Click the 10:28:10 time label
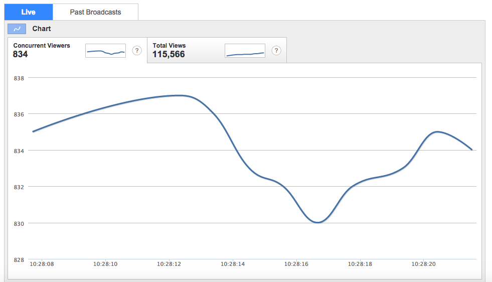 [x=105, y=264]
